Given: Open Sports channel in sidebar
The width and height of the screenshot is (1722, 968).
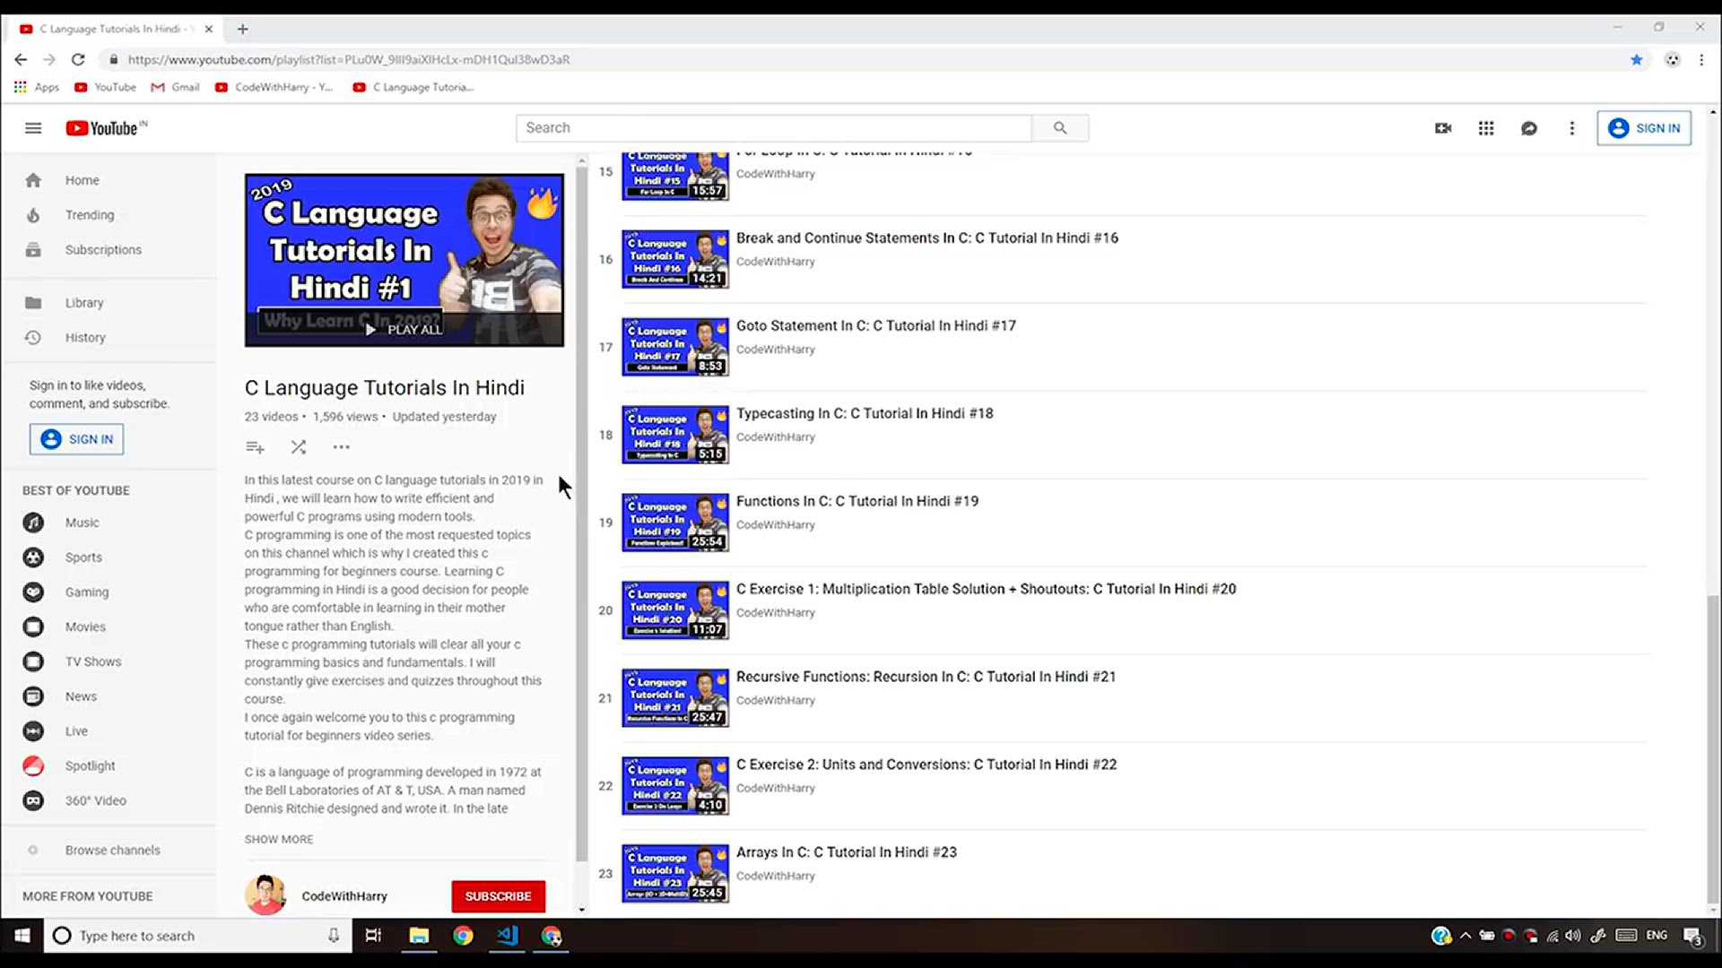Looking at the screenshot, I should coord(108,557).
